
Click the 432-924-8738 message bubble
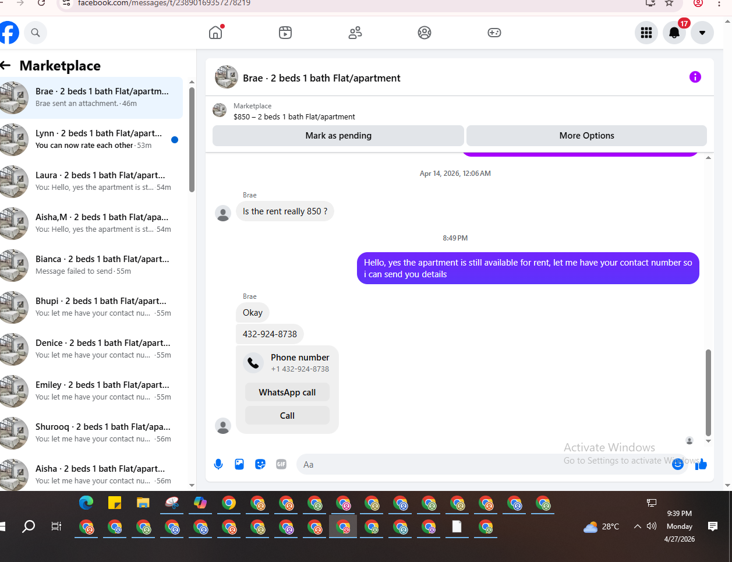270,334
